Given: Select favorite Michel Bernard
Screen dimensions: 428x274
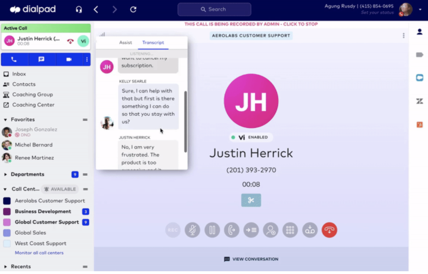Looking at the screenshot, I should tap(34, 145).
